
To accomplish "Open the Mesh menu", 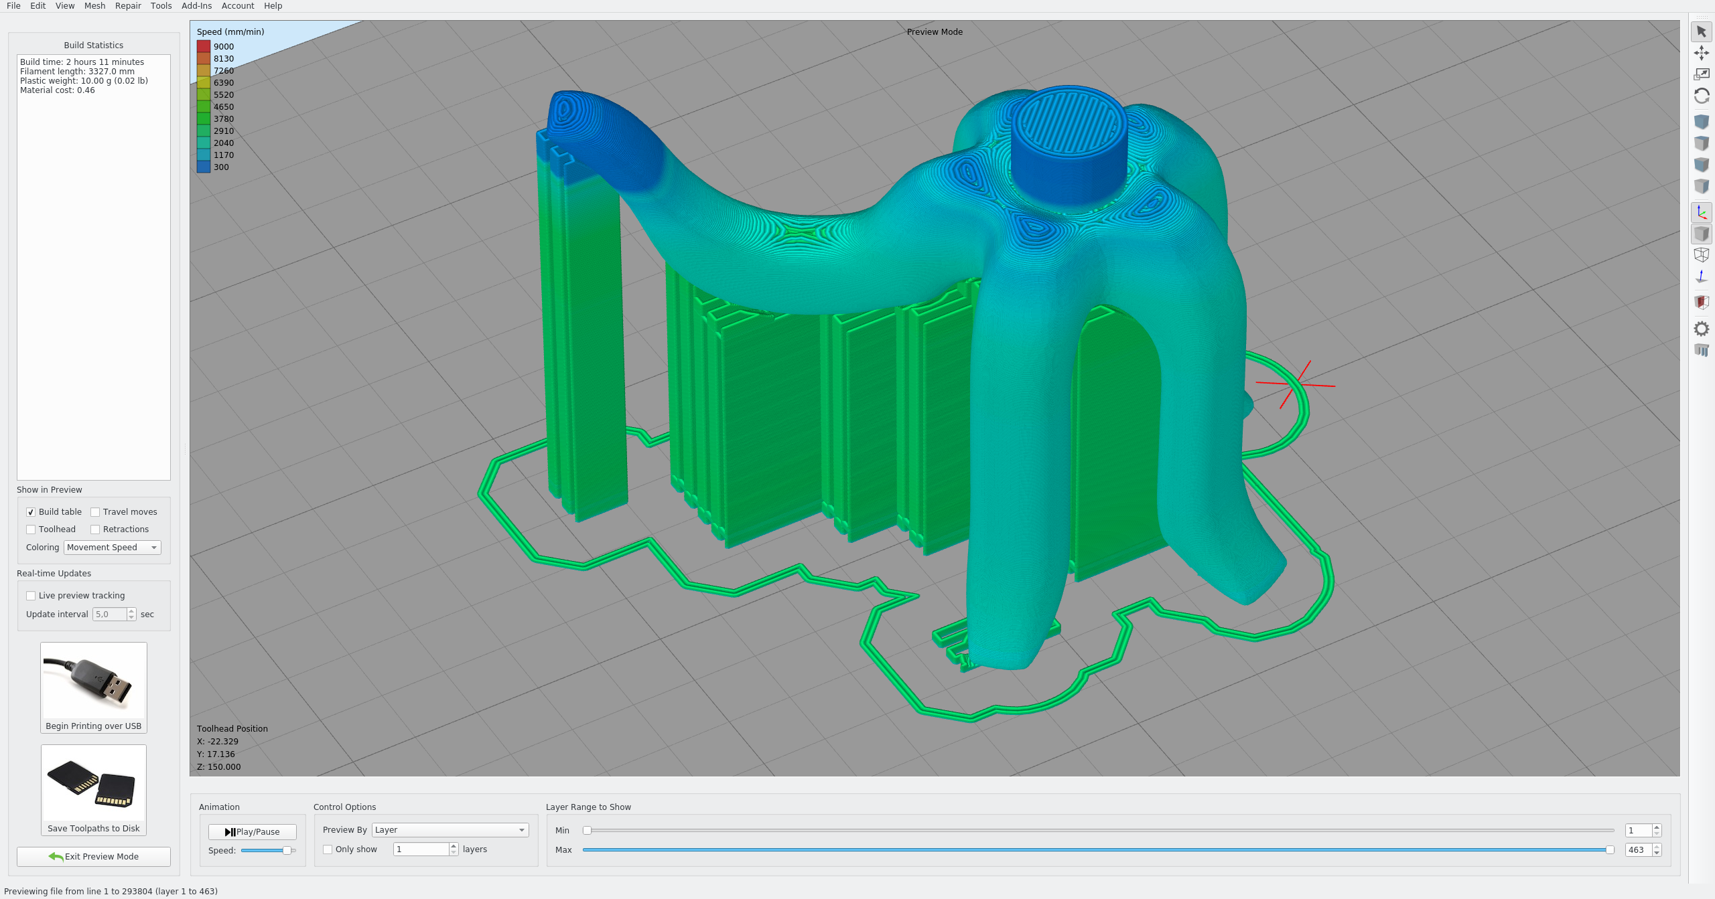I will (94, 6).
